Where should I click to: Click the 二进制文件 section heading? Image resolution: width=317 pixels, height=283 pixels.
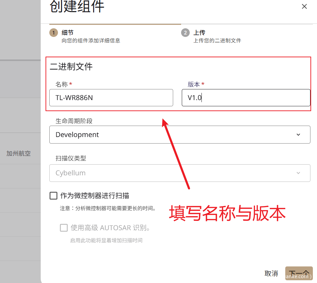(x=71, y=67)
